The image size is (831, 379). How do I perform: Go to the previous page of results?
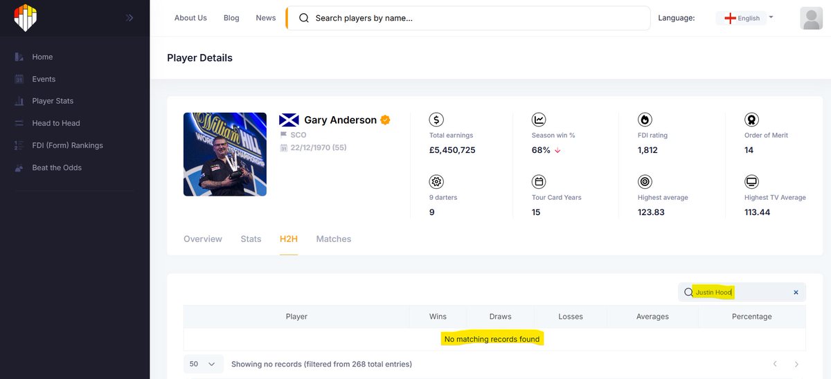pos(775,364)
